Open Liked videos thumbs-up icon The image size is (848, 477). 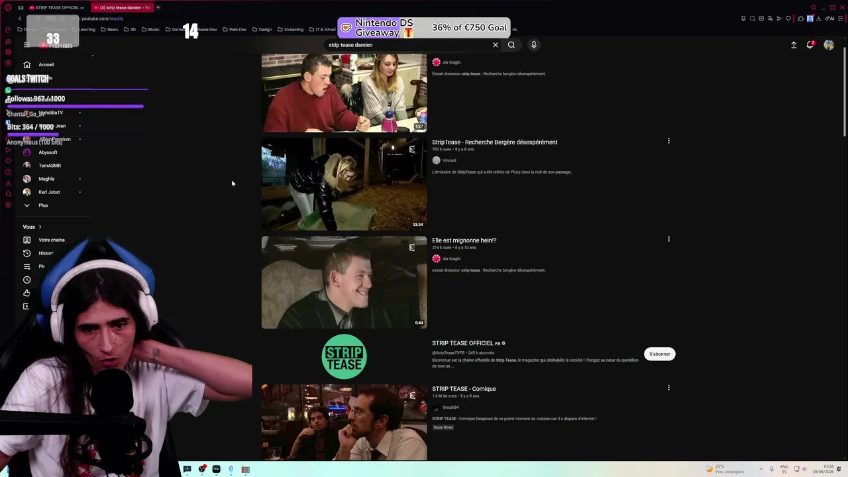[x=26, y=293]
